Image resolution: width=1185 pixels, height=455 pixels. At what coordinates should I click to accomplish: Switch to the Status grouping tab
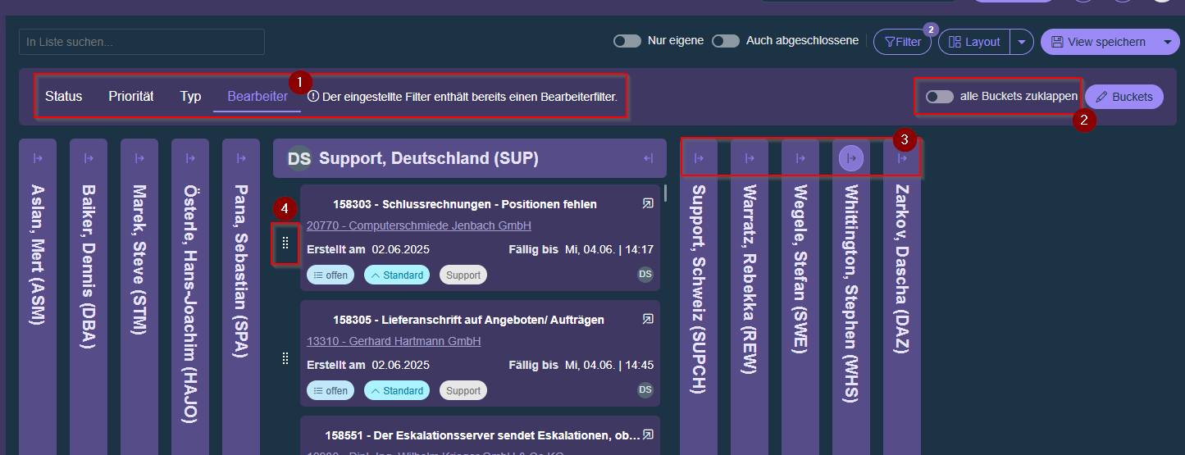63,97
